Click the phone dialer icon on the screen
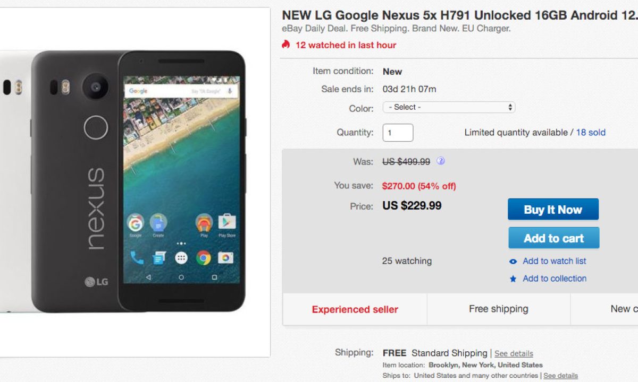 coord(137,258)
